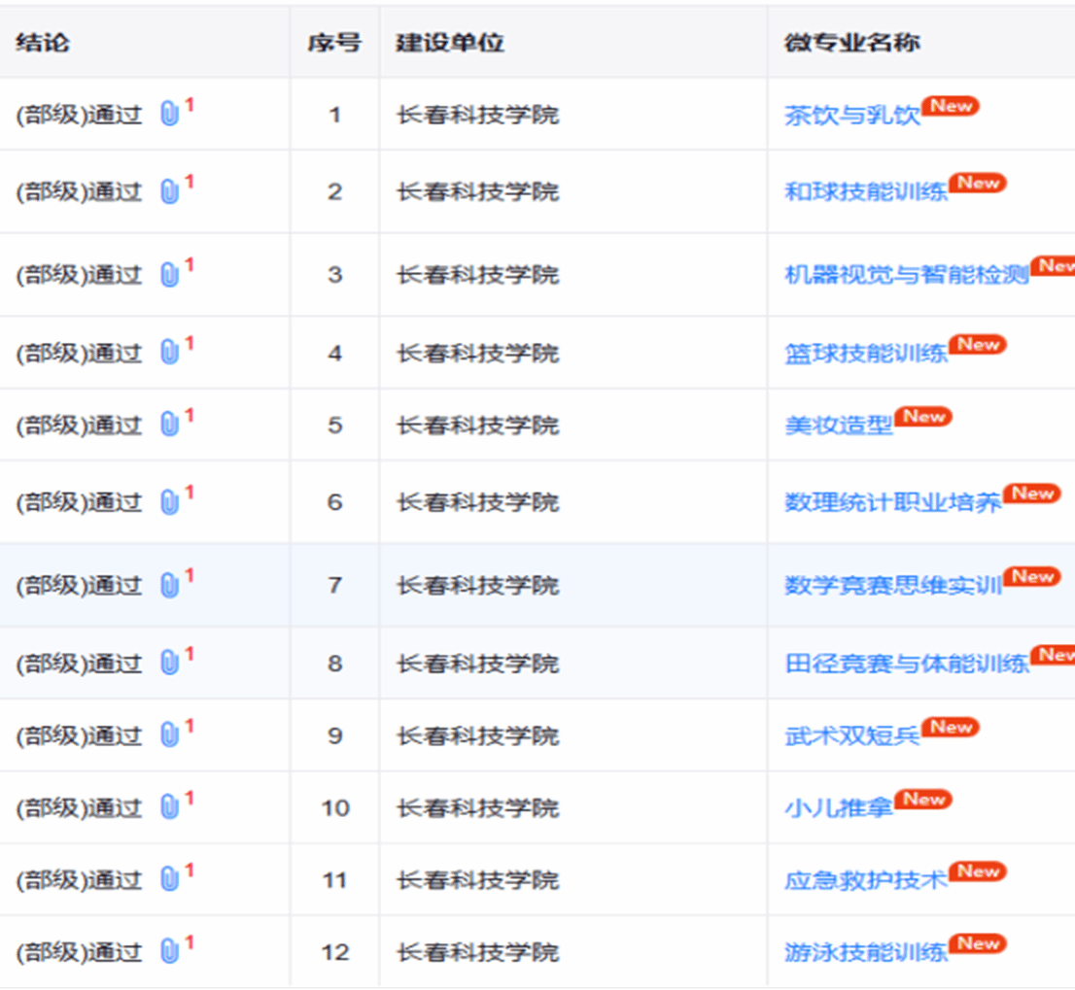Click serial number 11 cell

pyautogui.click(x=334, y=879)
